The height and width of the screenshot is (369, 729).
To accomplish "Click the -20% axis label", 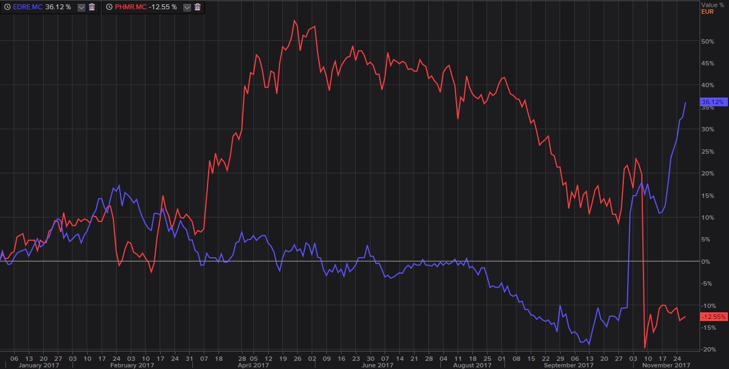I will 708,349.
